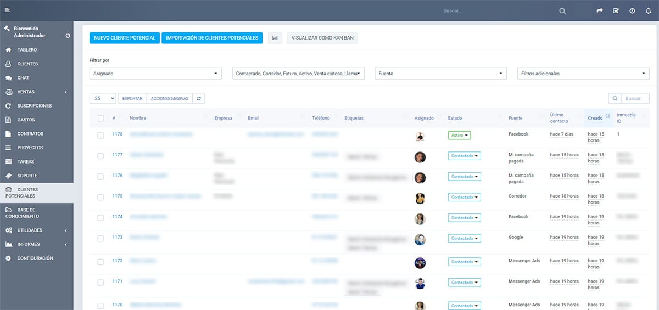This screenshot has width=659, height=310.
Task: Open the Activo status dropdown for lead 1178
Action: coord(459,135)
